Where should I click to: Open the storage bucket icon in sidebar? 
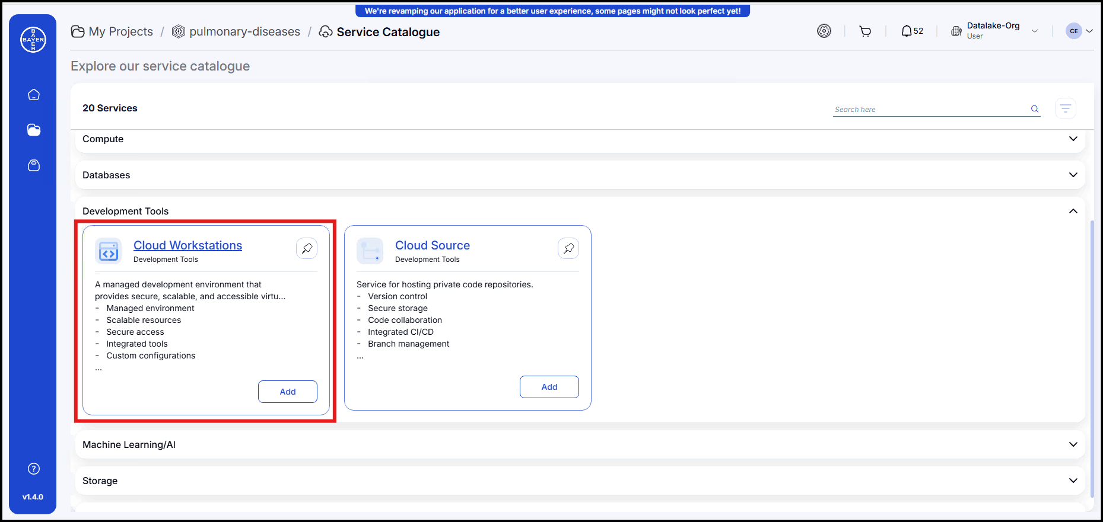[34, 165]
